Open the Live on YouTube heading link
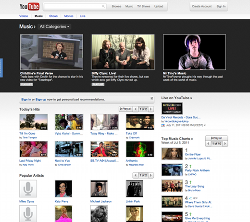The image size is (250, 222). click(176, 98)
